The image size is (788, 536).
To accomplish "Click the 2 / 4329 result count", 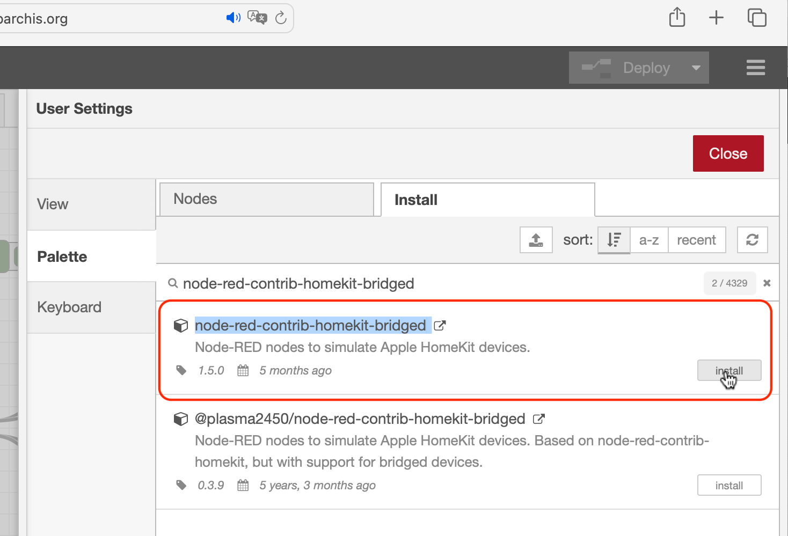I will 729,283.
